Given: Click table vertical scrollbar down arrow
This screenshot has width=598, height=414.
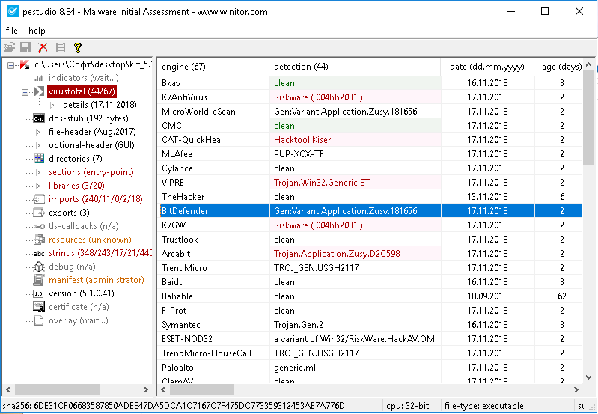Looking at the screenshot, I should pyautogui.click(x=588, y=377).
